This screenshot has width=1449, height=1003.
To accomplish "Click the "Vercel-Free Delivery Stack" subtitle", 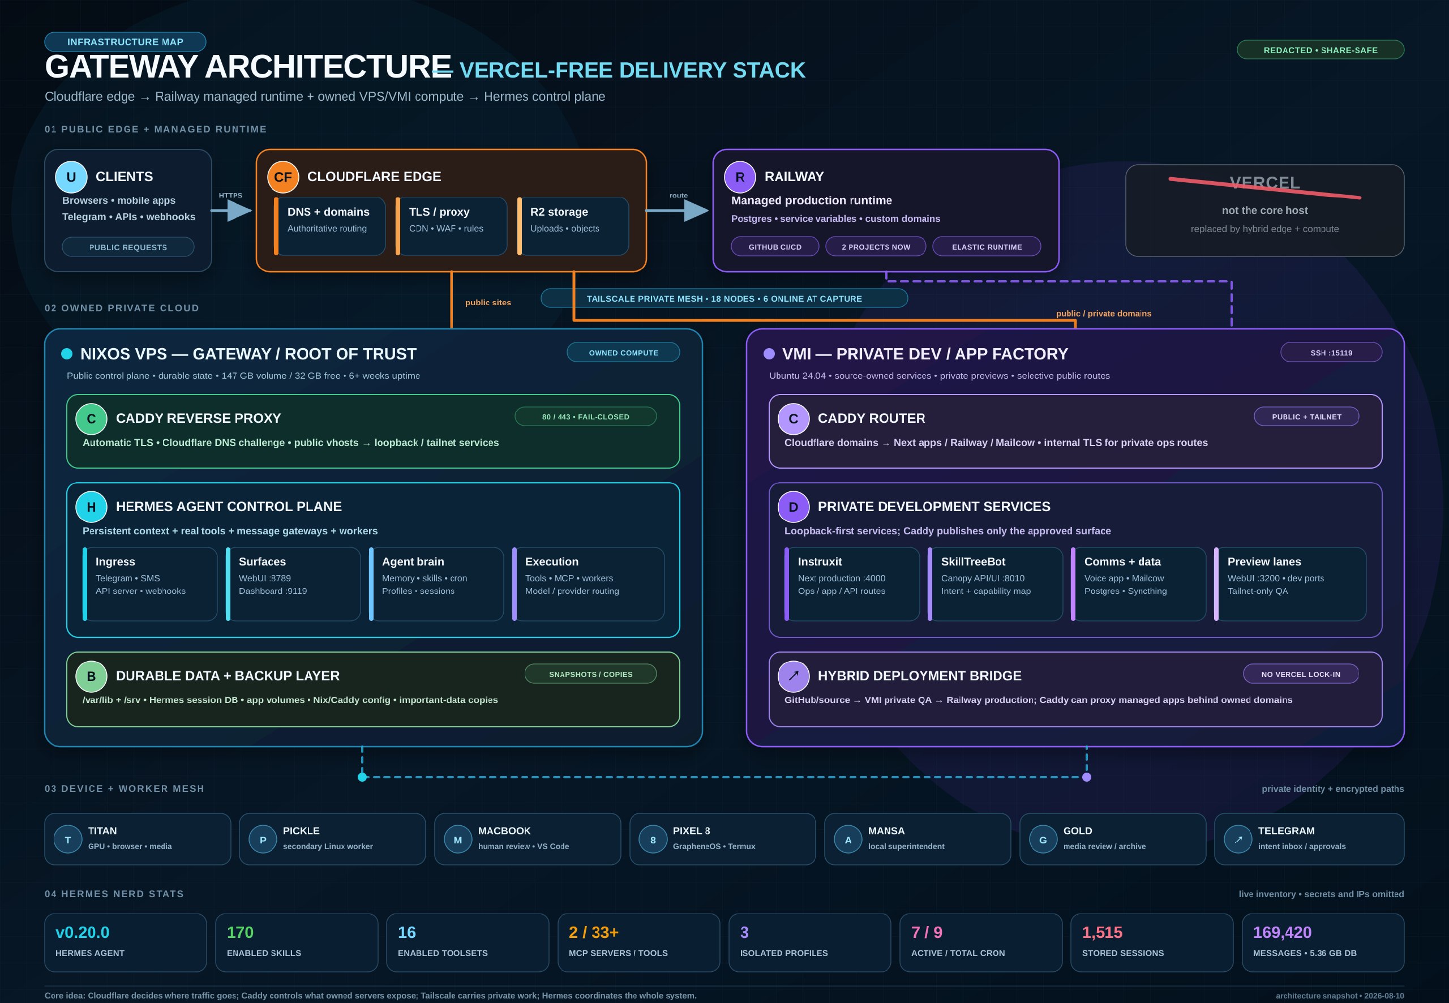I will [632, 70].
